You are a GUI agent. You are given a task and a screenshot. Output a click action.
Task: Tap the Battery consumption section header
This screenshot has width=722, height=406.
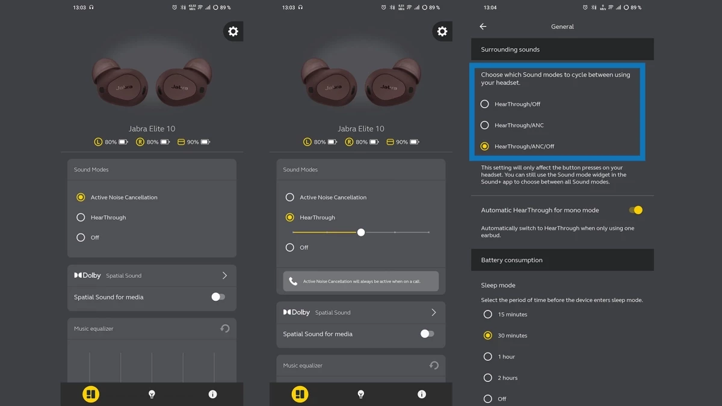pyautogui.click(x=562, y=260)
